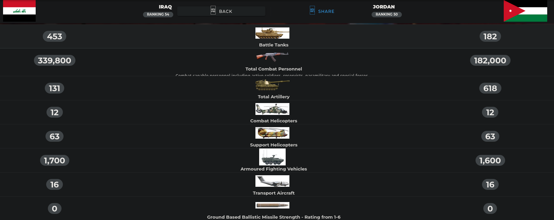This screenshot has height=220, width=554.
Task: Click the assault rifle image
Action: tap(272, 57)
